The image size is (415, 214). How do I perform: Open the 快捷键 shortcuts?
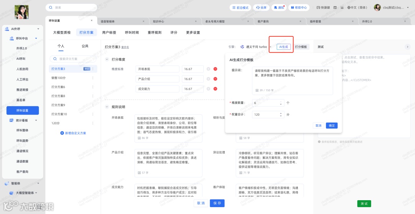pyautogui.click(x=323, y=8)
